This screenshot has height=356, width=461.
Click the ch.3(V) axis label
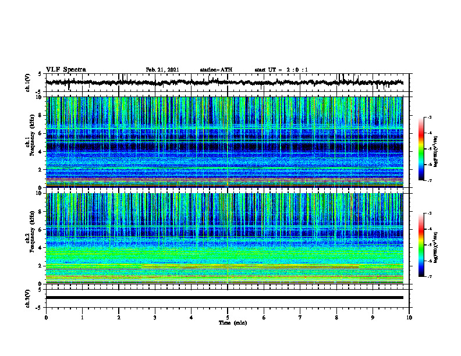click(28, 298)
